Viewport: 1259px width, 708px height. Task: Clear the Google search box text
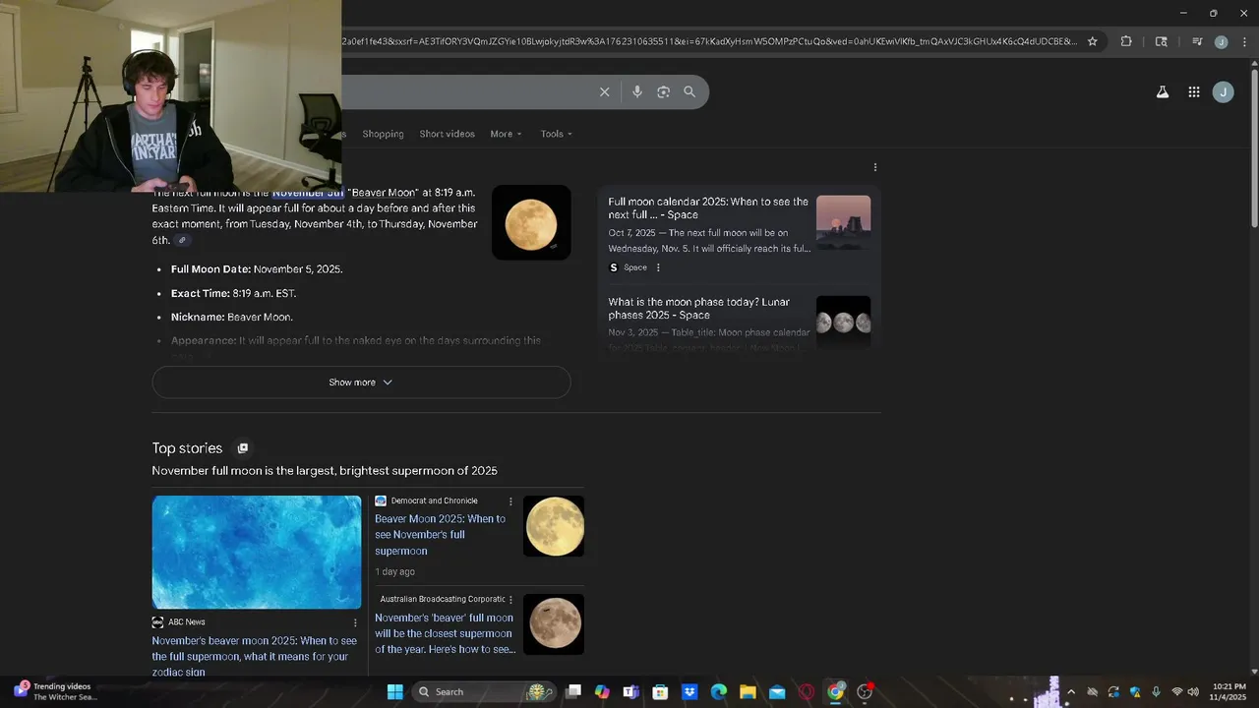pyautogui.click(x=605, y=91)
